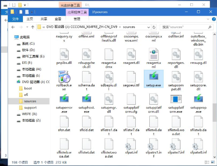Select the setupmgr.dll file icon

pyautogui.click(x=109, y=99)
